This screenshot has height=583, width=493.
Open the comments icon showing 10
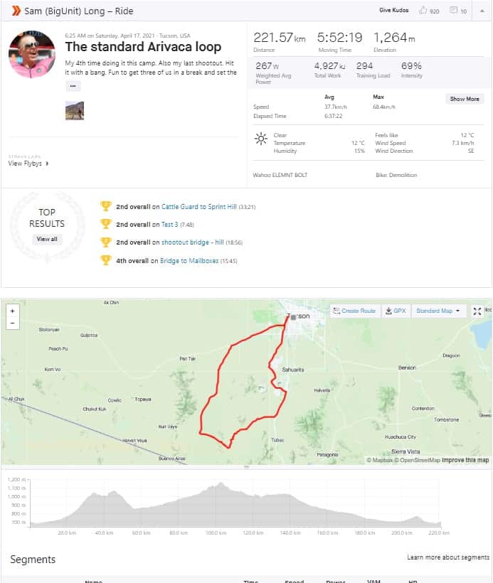(x=453, y=11)
